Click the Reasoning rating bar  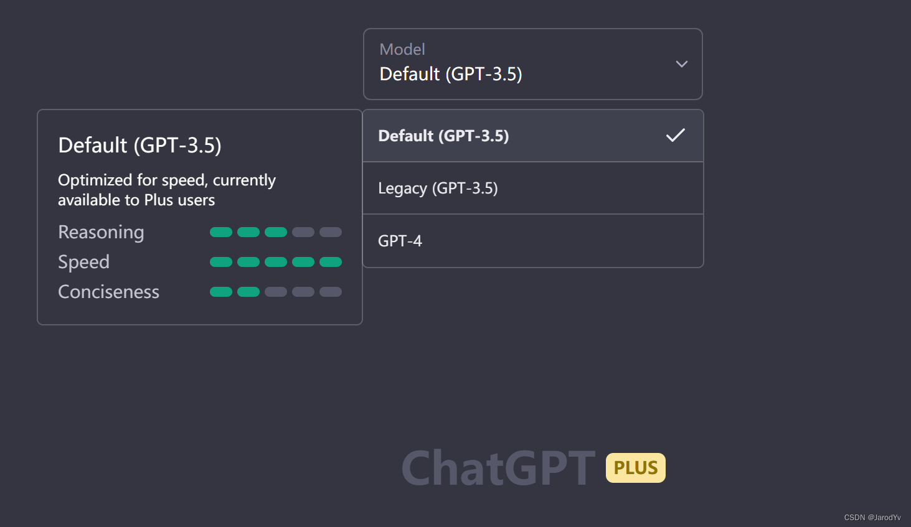coord(275,232)
